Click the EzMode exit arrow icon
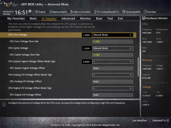The image size is (171, 128). [167, 121]
